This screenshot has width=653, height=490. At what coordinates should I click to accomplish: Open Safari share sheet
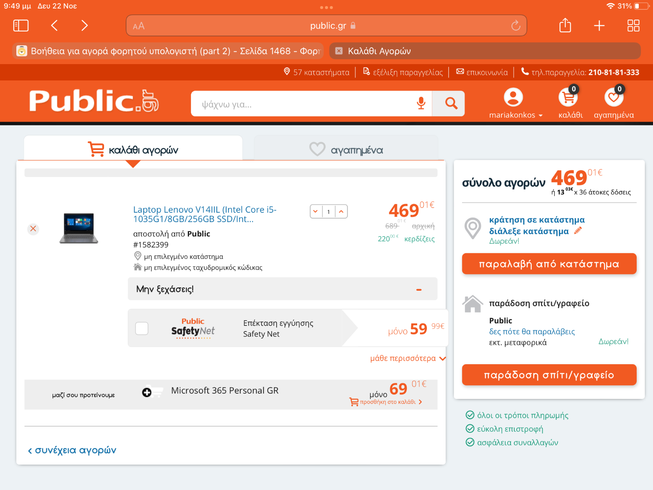[565, 25]
